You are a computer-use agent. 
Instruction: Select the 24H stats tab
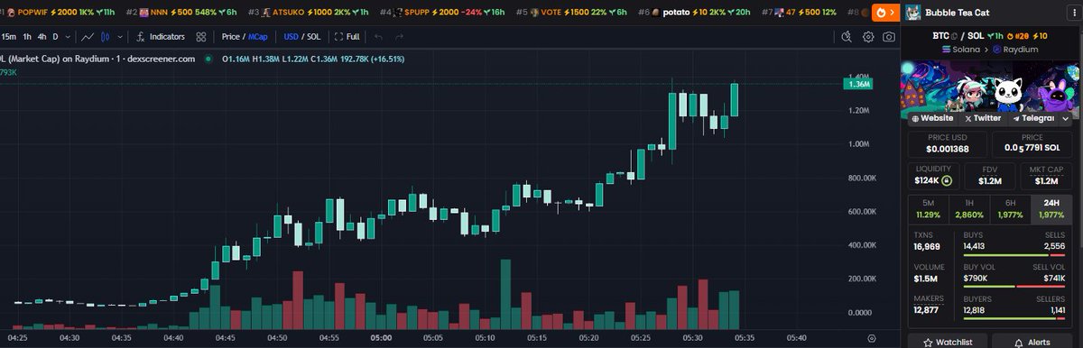[x=1051, y=209]
